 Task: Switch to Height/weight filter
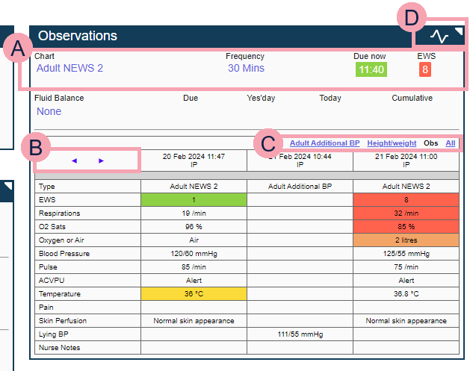(392, 143)
